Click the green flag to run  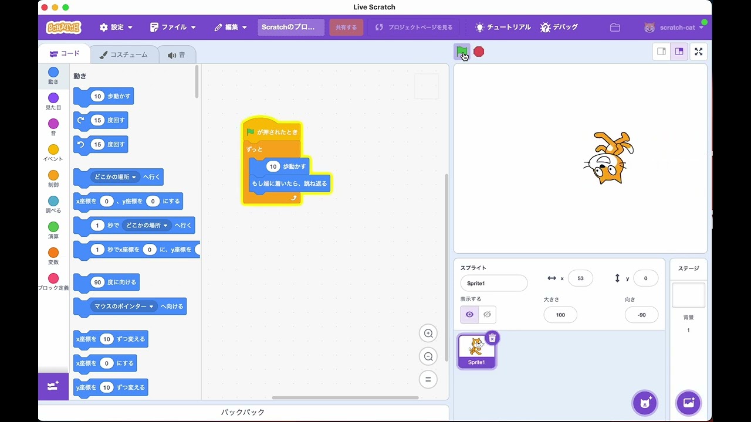click(x=462, y=52)
